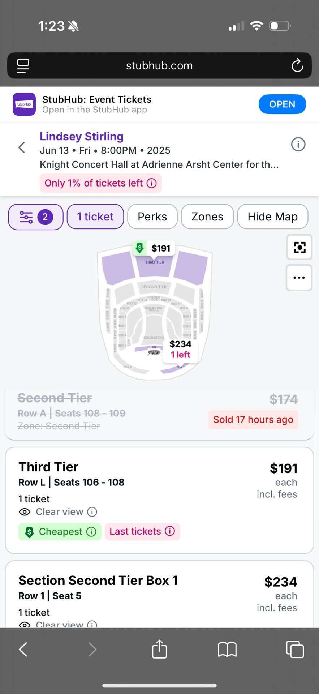
Task: Tap the Safari share icon
Action: (159, 649)
